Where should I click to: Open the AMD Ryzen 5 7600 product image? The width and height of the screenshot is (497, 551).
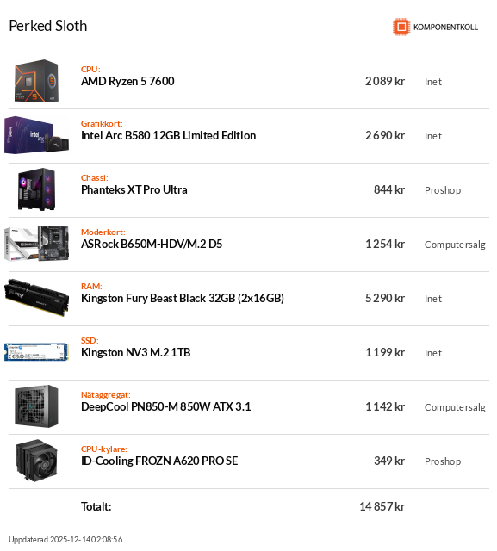[36, 81]
